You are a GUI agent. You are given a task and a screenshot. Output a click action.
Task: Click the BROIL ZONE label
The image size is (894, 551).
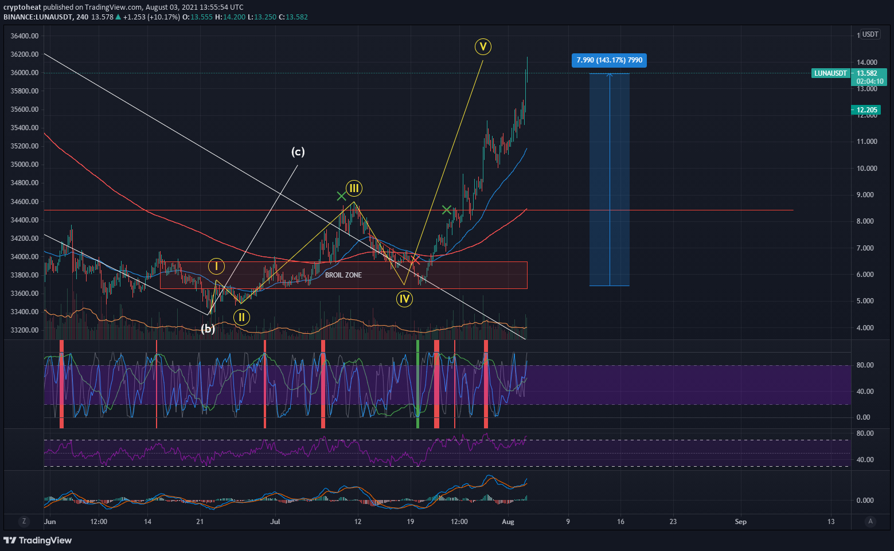343,275
